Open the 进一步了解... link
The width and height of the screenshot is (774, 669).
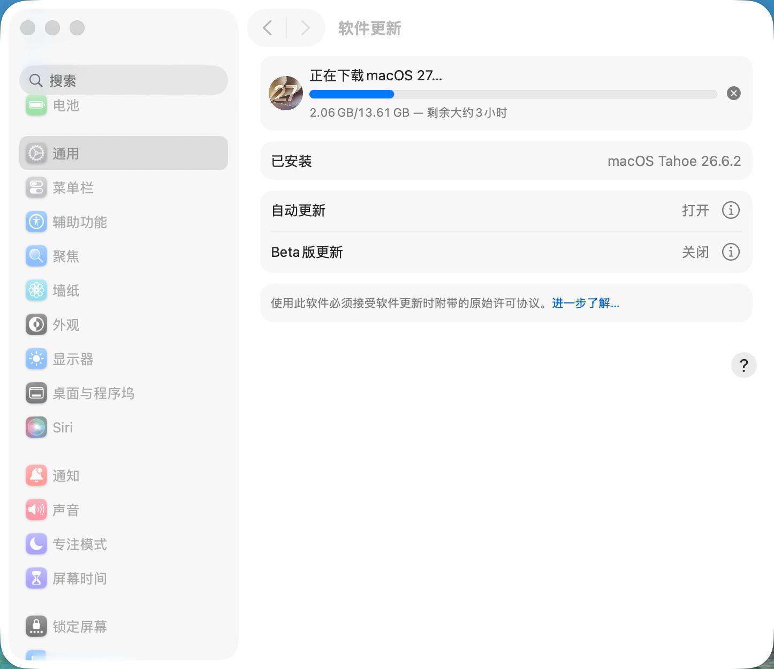click(x=586, y=303)
